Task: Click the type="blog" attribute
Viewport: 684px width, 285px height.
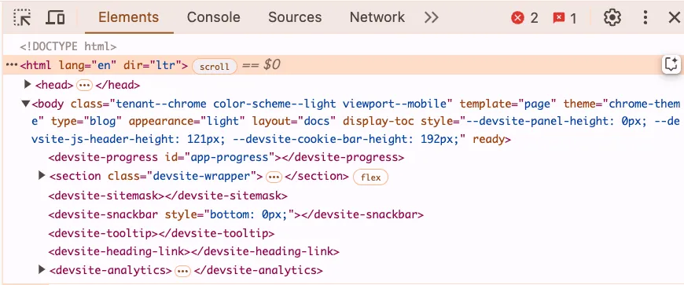Action: [86, 121]
